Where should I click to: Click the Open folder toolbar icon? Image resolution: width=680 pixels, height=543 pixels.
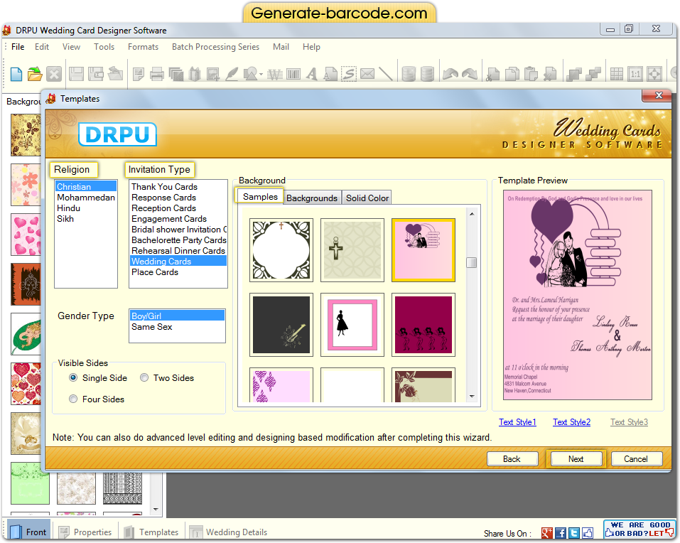[x=35, y=74]
